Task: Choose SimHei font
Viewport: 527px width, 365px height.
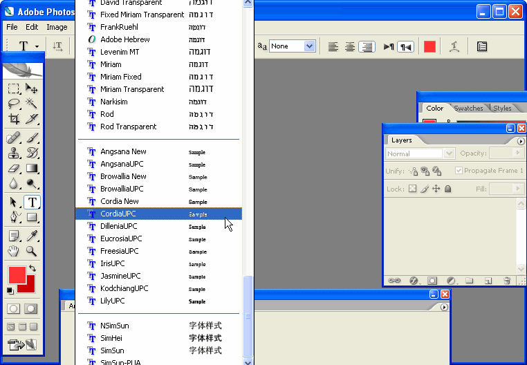Action: (158, 338)
